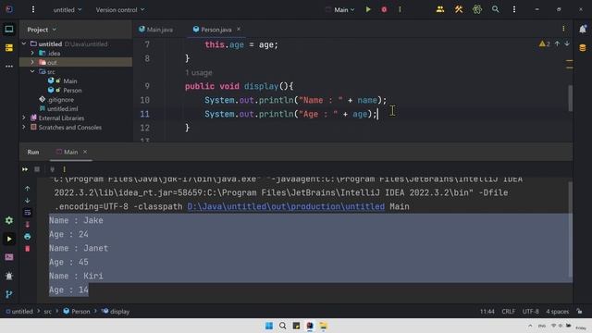Open the warnings indicator in editor
Image resolution: width=592 pixels, height=333 pixels.
coord(545,43)
